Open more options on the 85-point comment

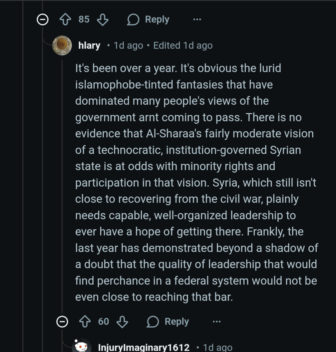tap(197, 20)
